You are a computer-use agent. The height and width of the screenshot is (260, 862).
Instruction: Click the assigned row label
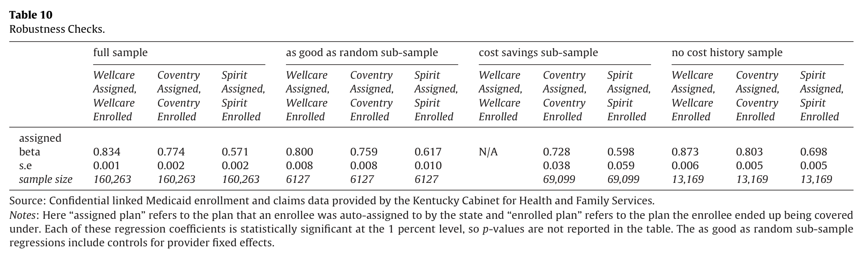point(40,138)
